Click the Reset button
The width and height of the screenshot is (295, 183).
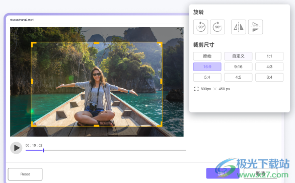25,174
